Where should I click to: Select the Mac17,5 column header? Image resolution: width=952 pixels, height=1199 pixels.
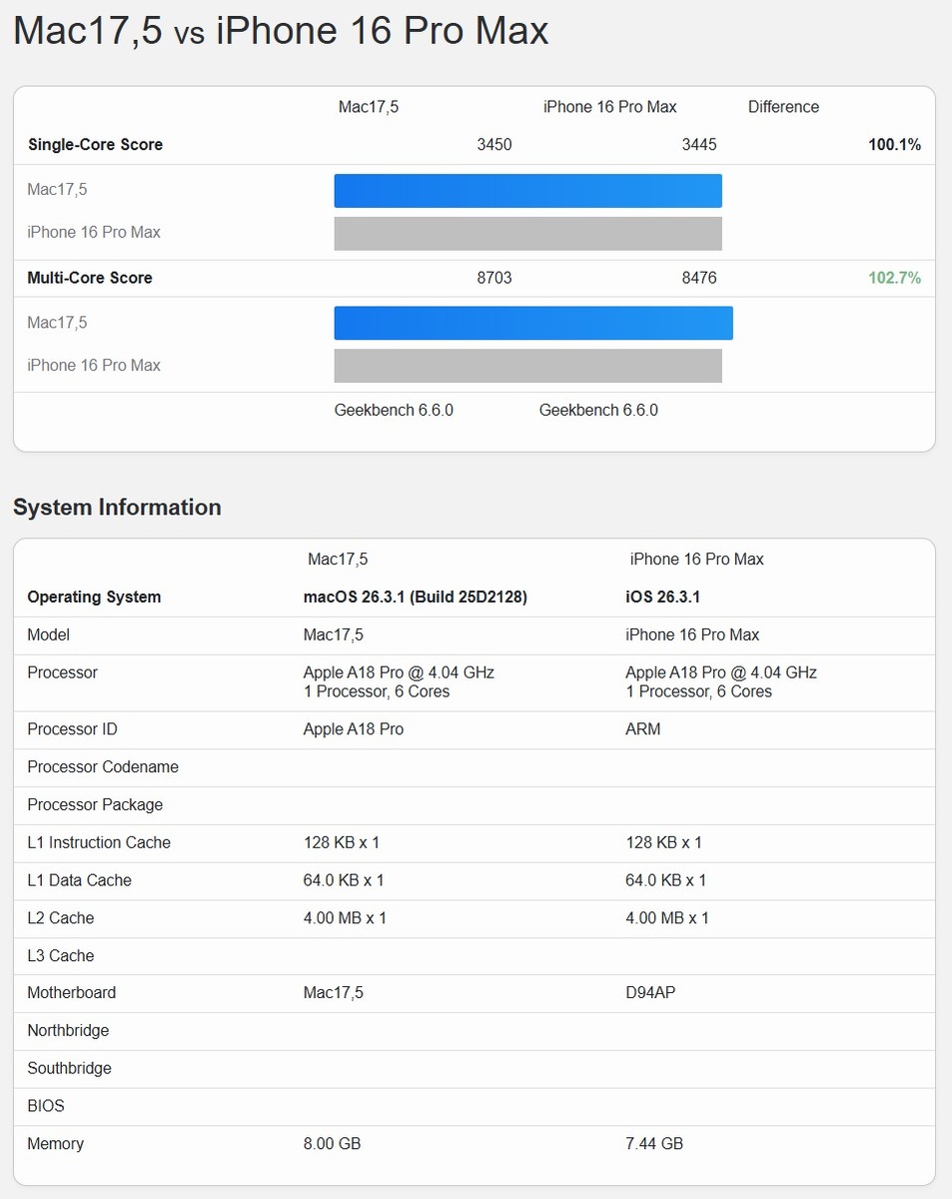(369, 106)
